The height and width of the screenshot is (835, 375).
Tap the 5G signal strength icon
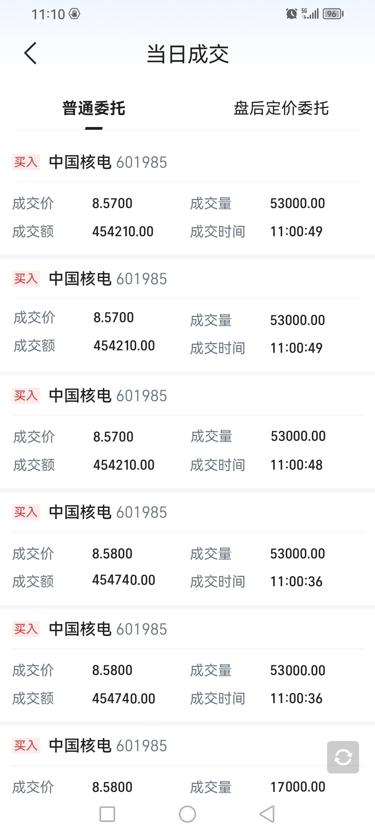click(310, 14)
